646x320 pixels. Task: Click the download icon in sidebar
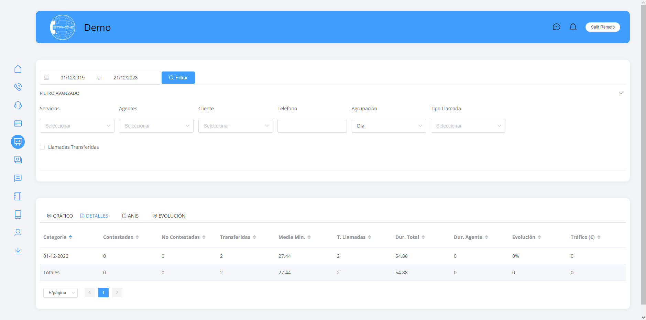point(18,251)
